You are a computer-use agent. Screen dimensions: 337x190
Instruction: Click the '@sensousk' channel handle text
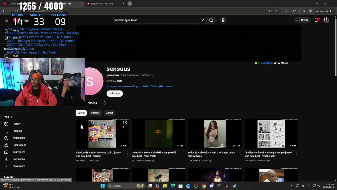pyautogui.click(x=113, y=75)
